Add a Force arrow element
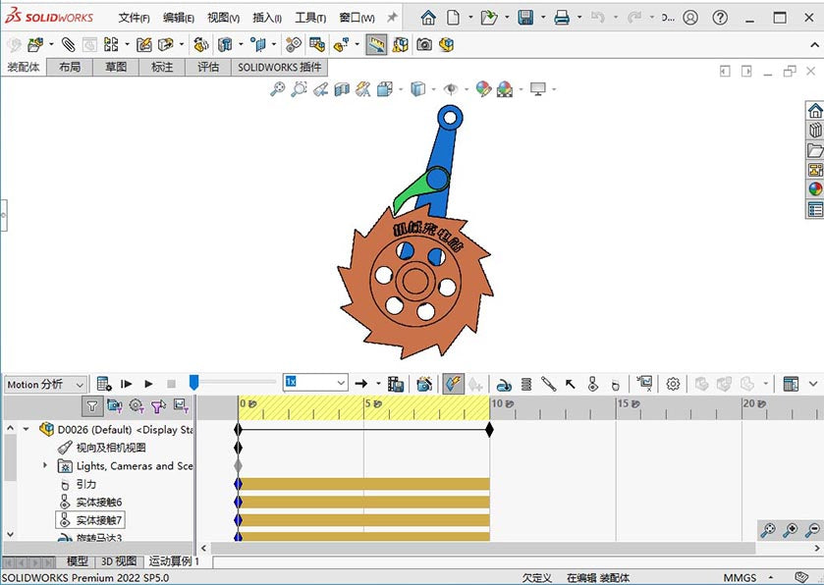Viewport: 824px width, 585px height. 571,385
